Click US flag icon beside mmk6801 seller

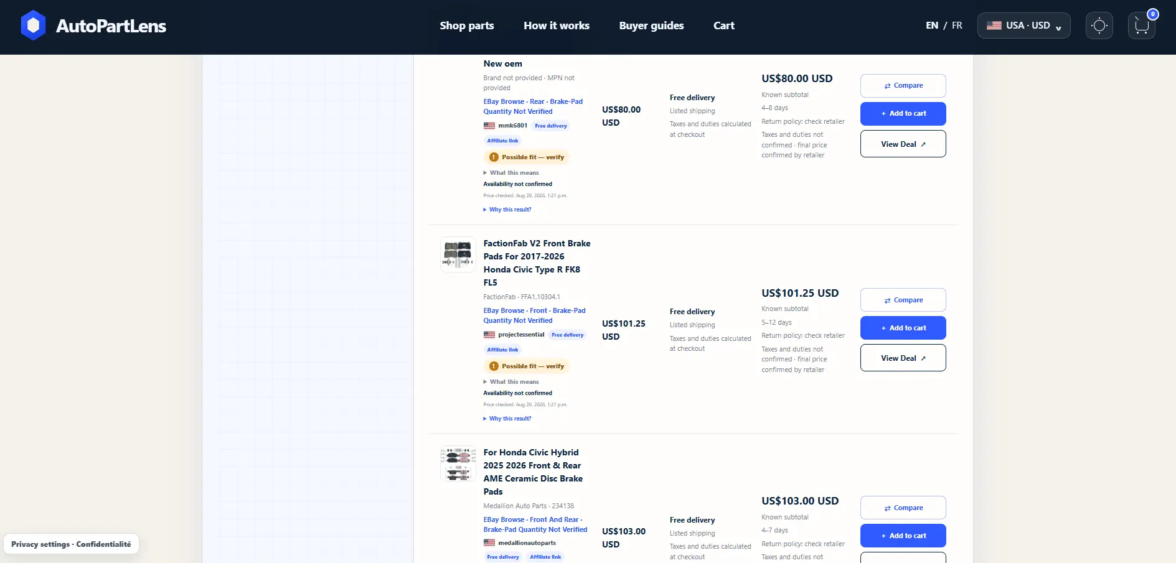[x=489, y=126]
